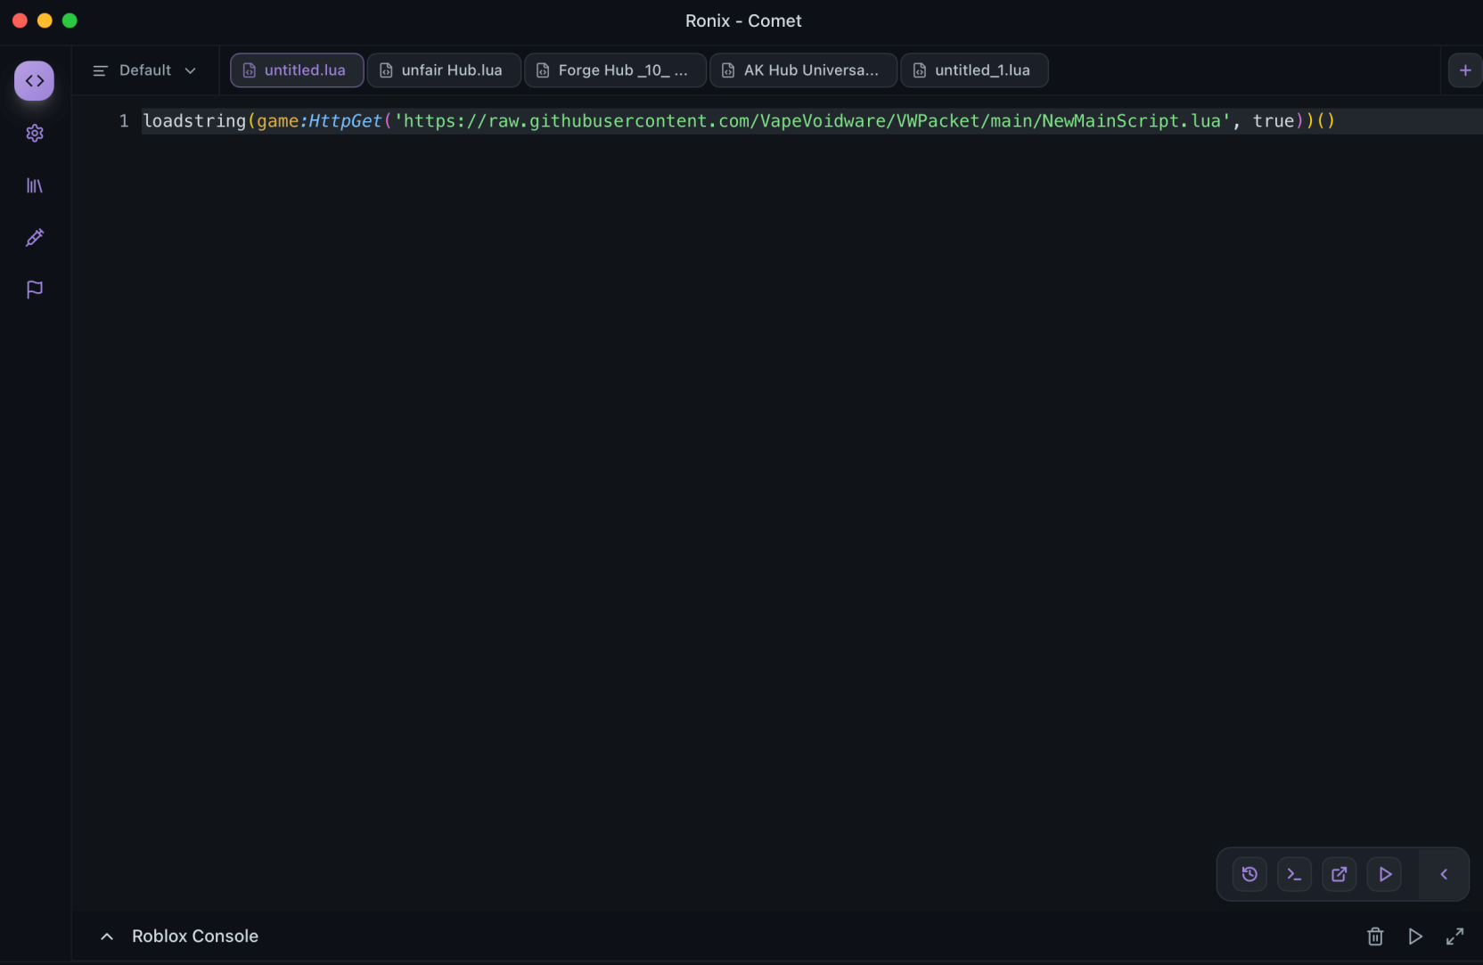Open the Default workspace dropdown

156,70
